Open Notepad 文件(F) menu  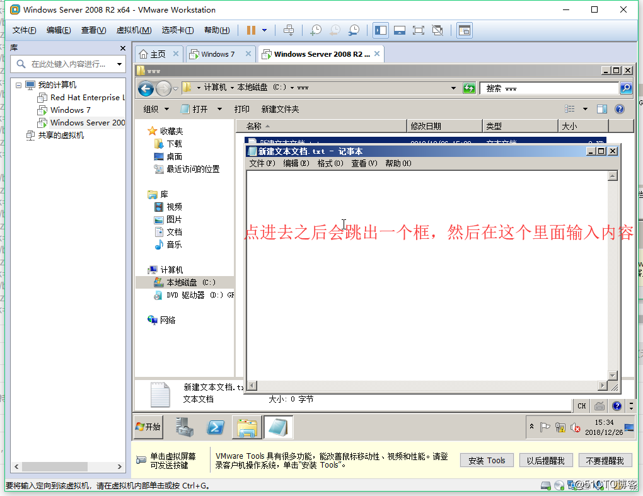coord(262,164)
